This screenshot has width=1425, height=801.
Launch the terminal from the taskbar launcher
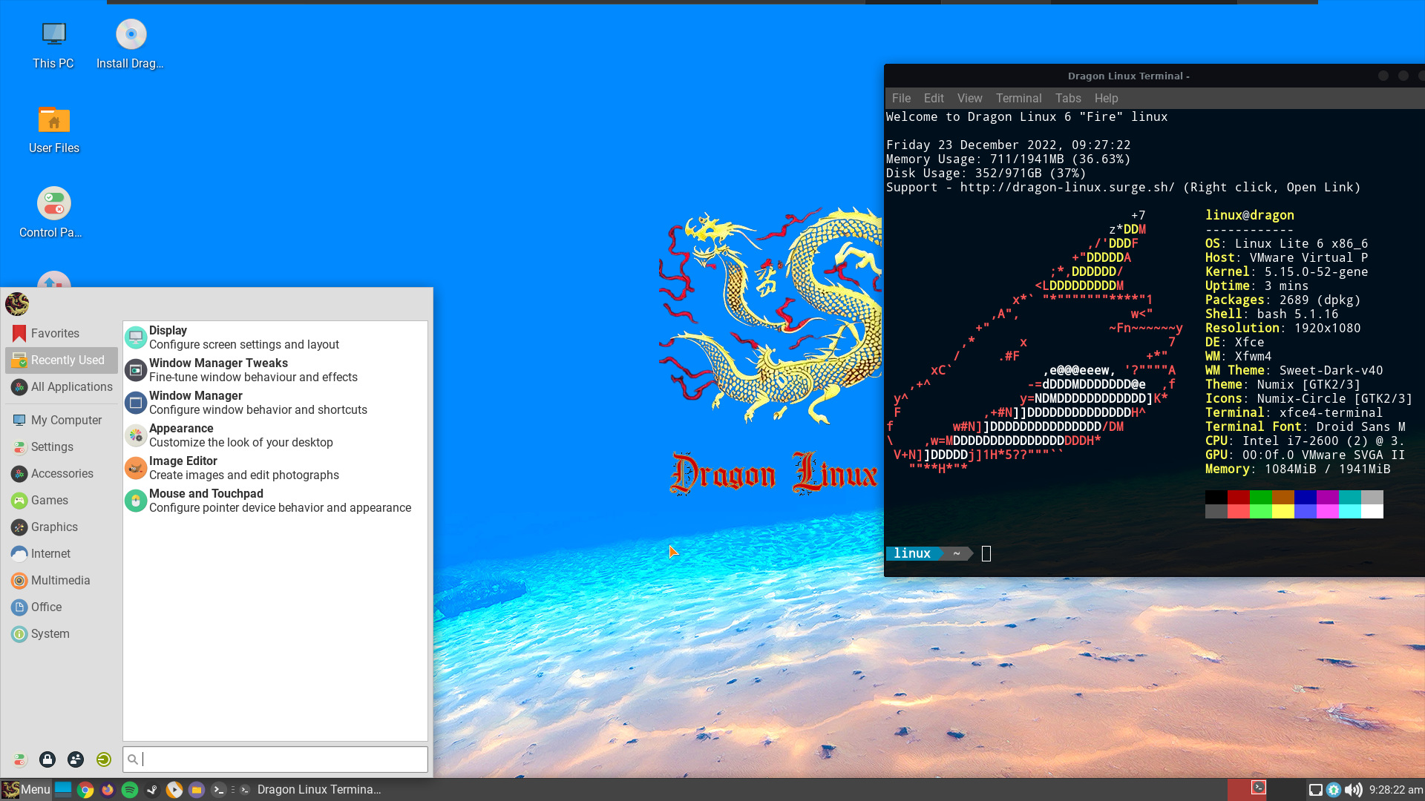pos(218,790)
